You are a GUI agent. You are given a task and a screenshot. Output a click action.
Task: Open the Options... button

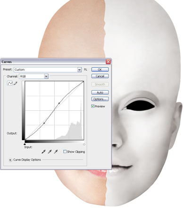pos(100,99)
